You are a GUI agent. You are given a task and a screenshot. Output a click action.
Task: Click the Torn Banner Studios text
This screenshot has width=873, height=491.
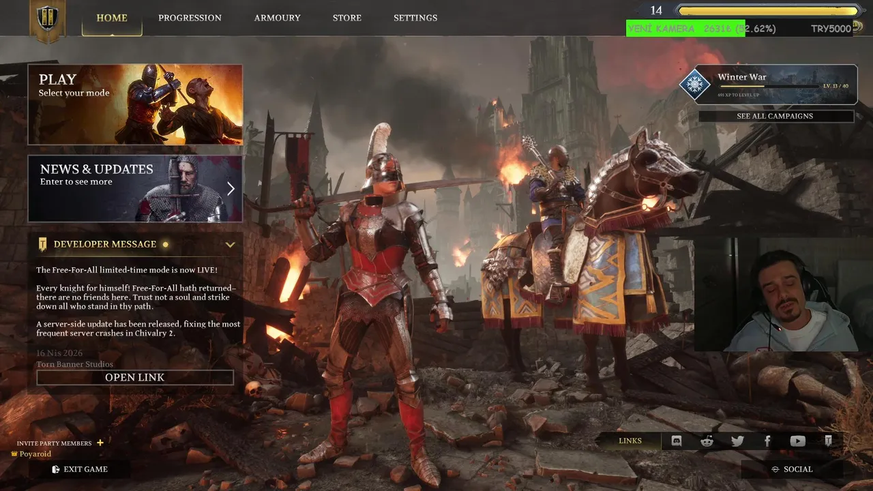[x=75, y=364]
